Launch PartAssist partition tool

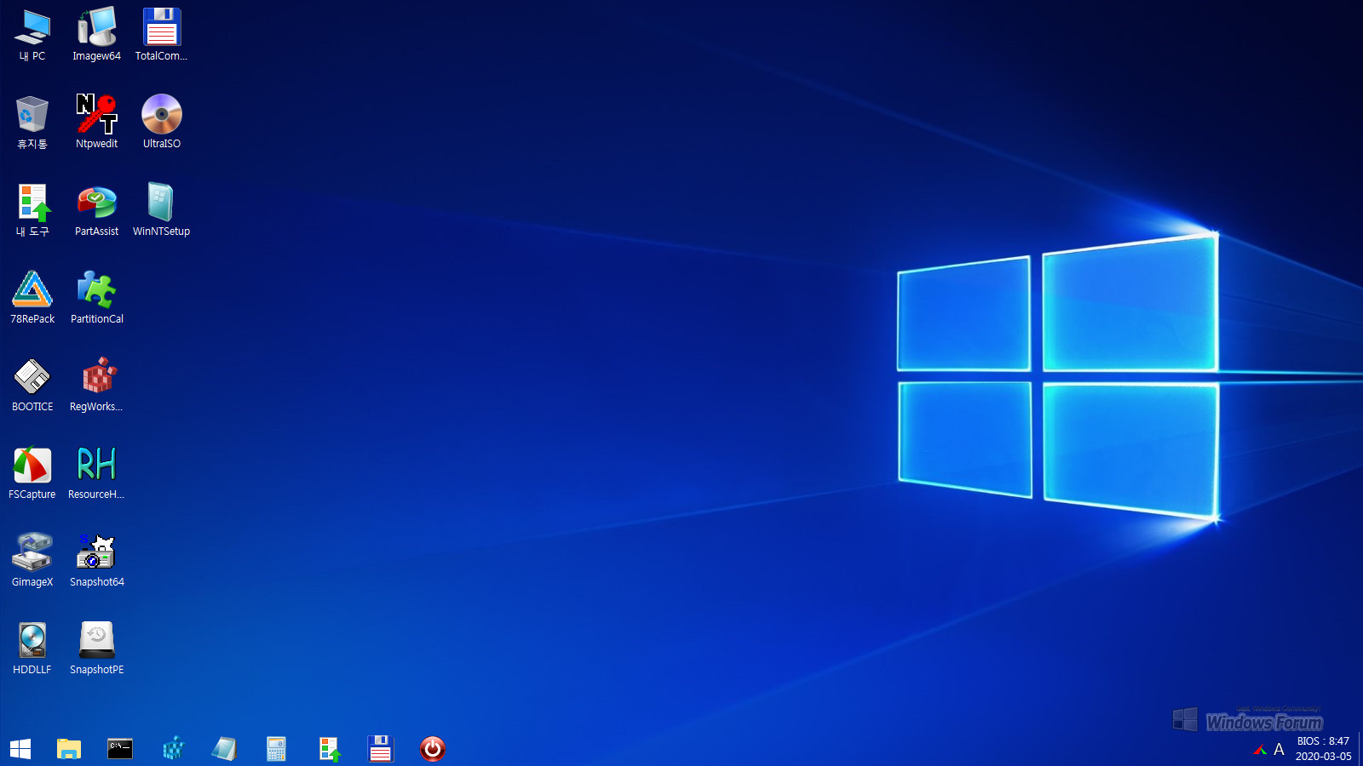point(96,211)
